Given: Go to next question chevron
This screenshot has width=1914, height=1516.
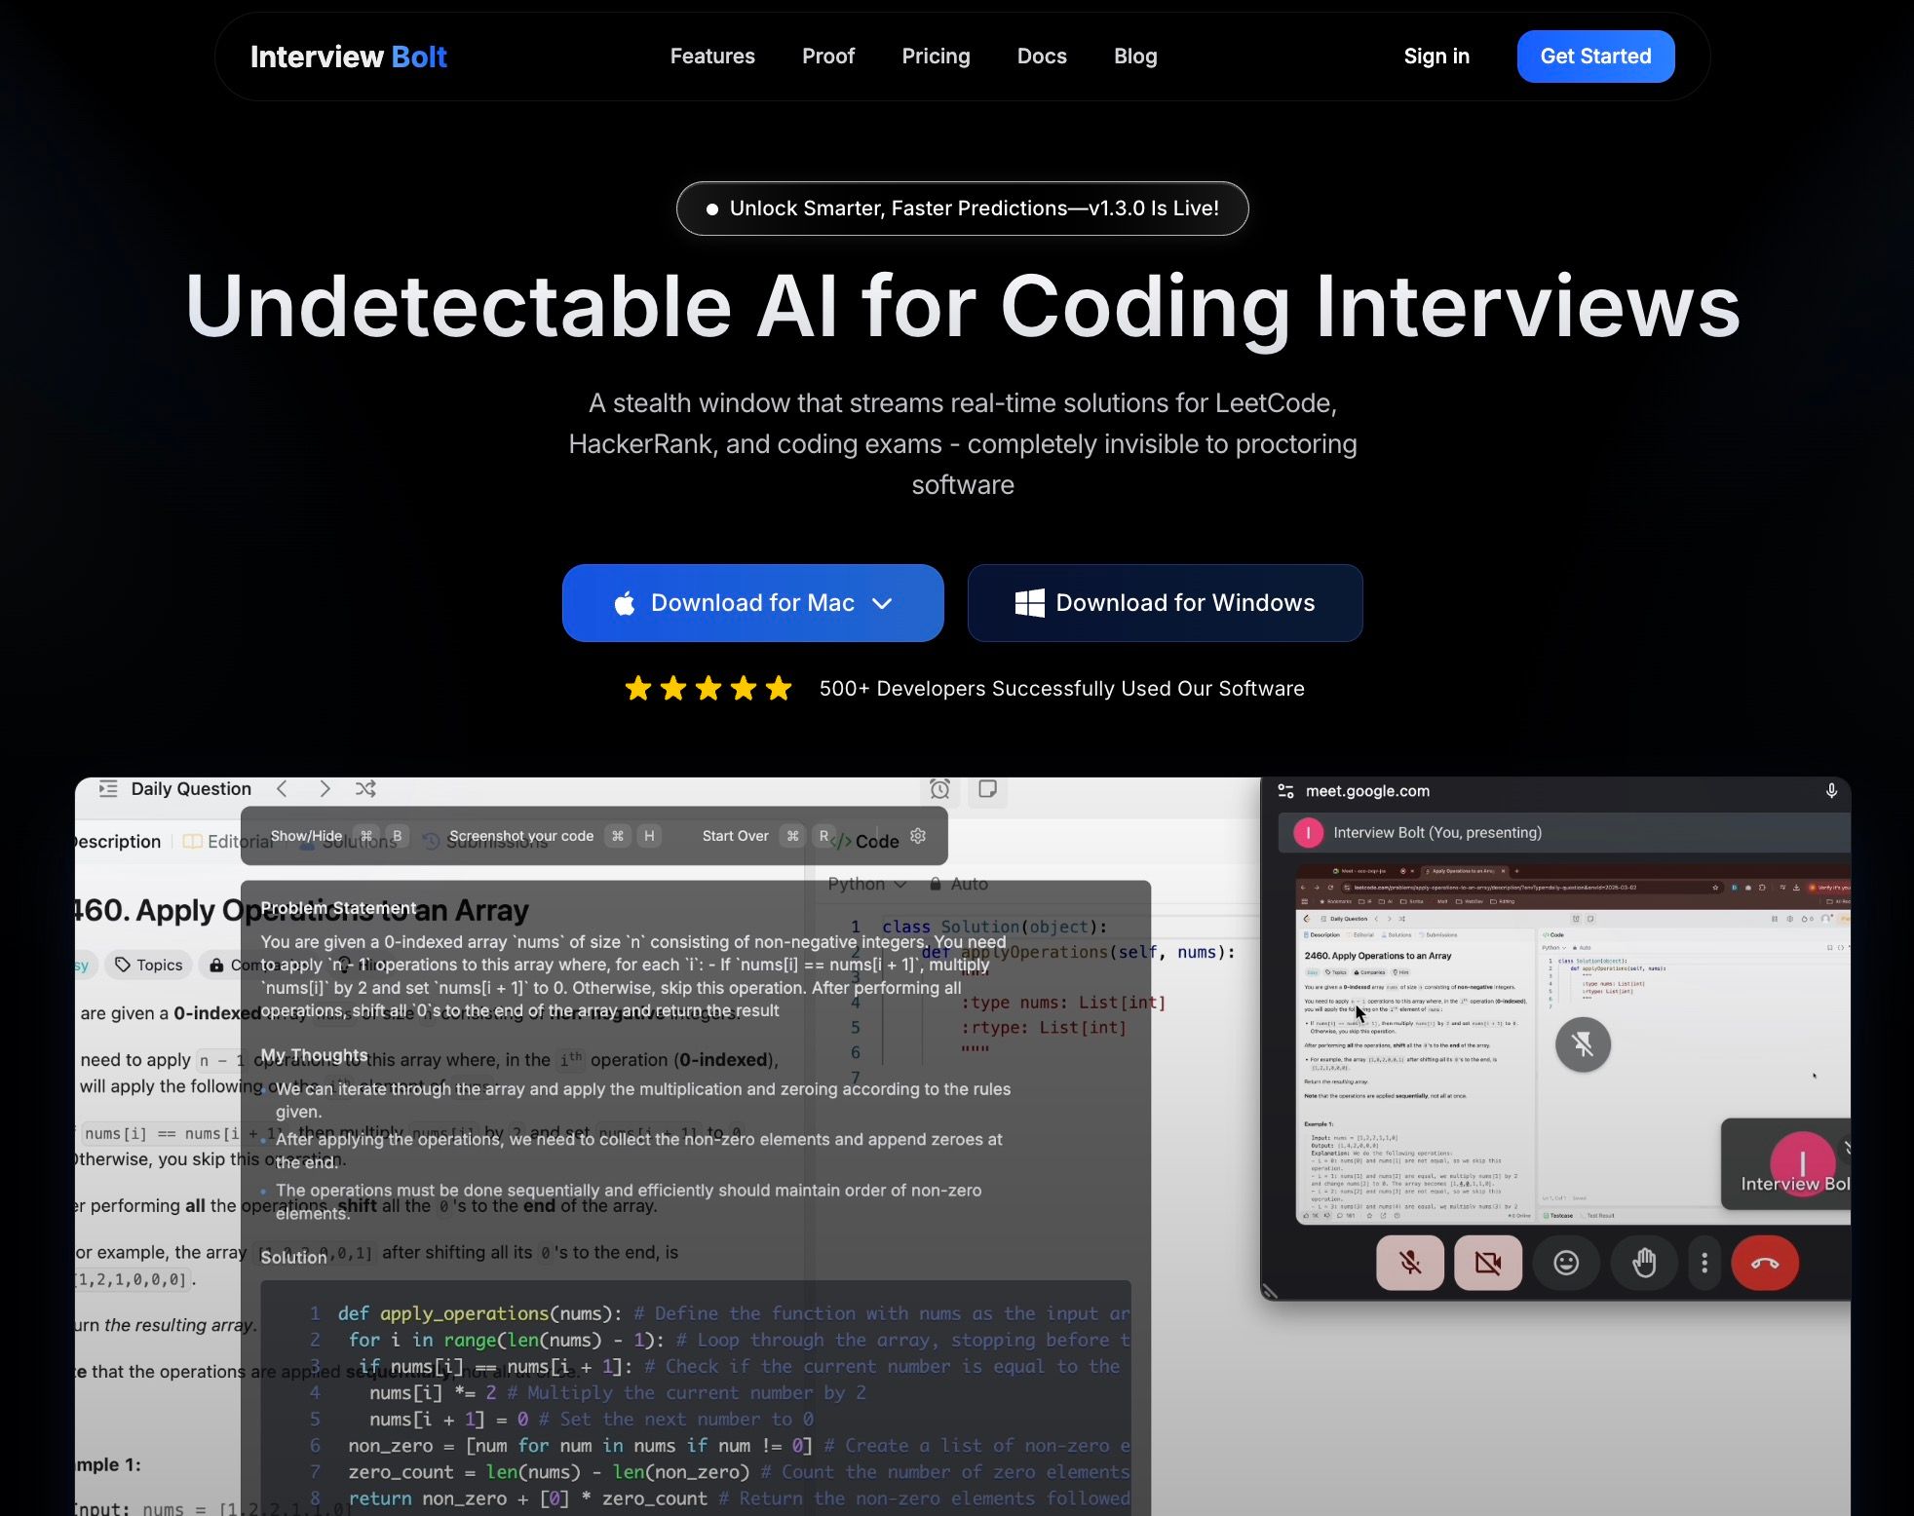Looking at the screenshot, I should (325, 789).
